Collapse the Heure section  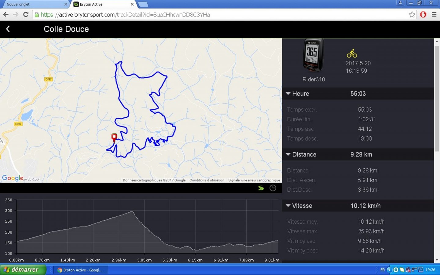pos(288,94)
